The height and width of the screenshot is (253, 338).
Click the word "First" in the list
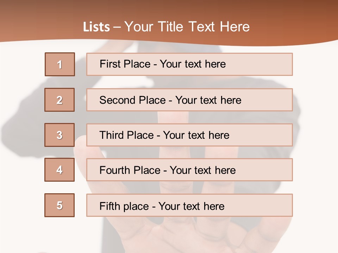109,64
